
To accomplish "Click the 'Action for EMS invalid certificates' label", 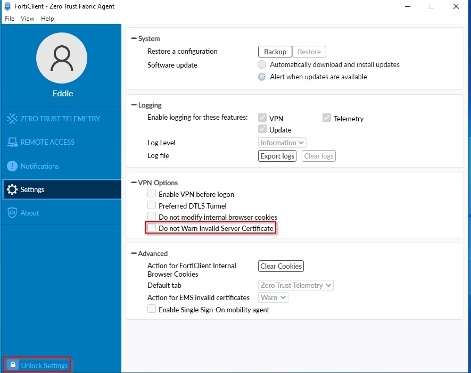I will (199, 297).
